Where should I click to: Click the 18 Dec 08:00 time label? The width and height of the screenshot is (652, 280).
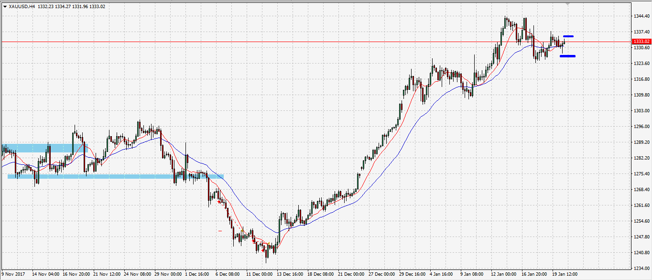click(321, 275)
